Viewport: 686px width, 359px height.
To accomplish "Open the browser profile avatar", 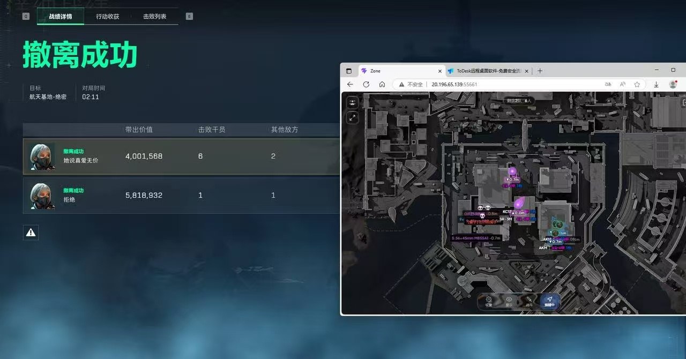I will [673, 84].
